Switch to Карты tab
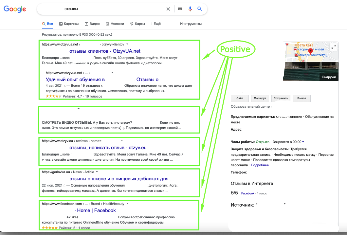 click(x=137, y=24)
